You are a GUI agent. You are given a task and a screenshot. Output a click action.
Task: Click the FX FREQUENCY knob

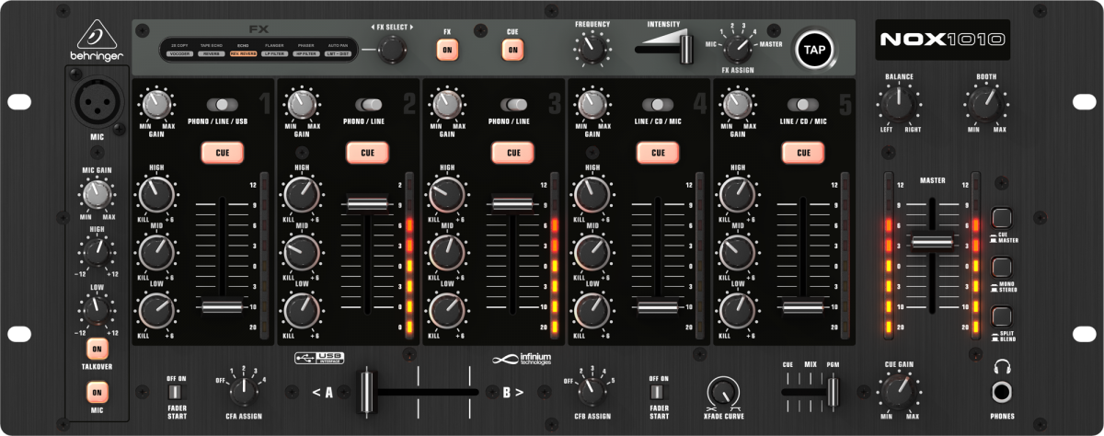(592, 46)
